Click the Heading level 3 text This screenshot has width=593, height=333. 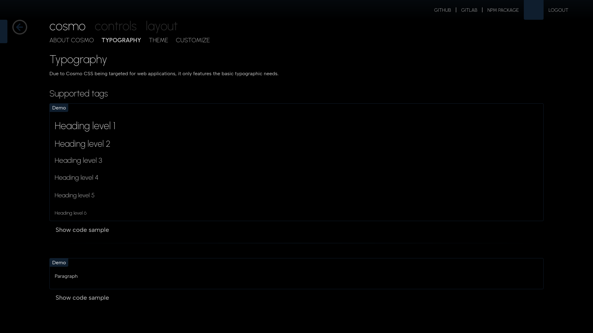tap(78, 161)
